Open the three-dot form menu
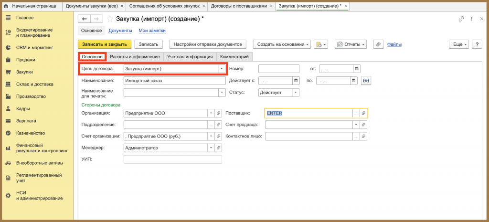The height and width of the screenshot is (222, 489). click(x=471, y=19)
